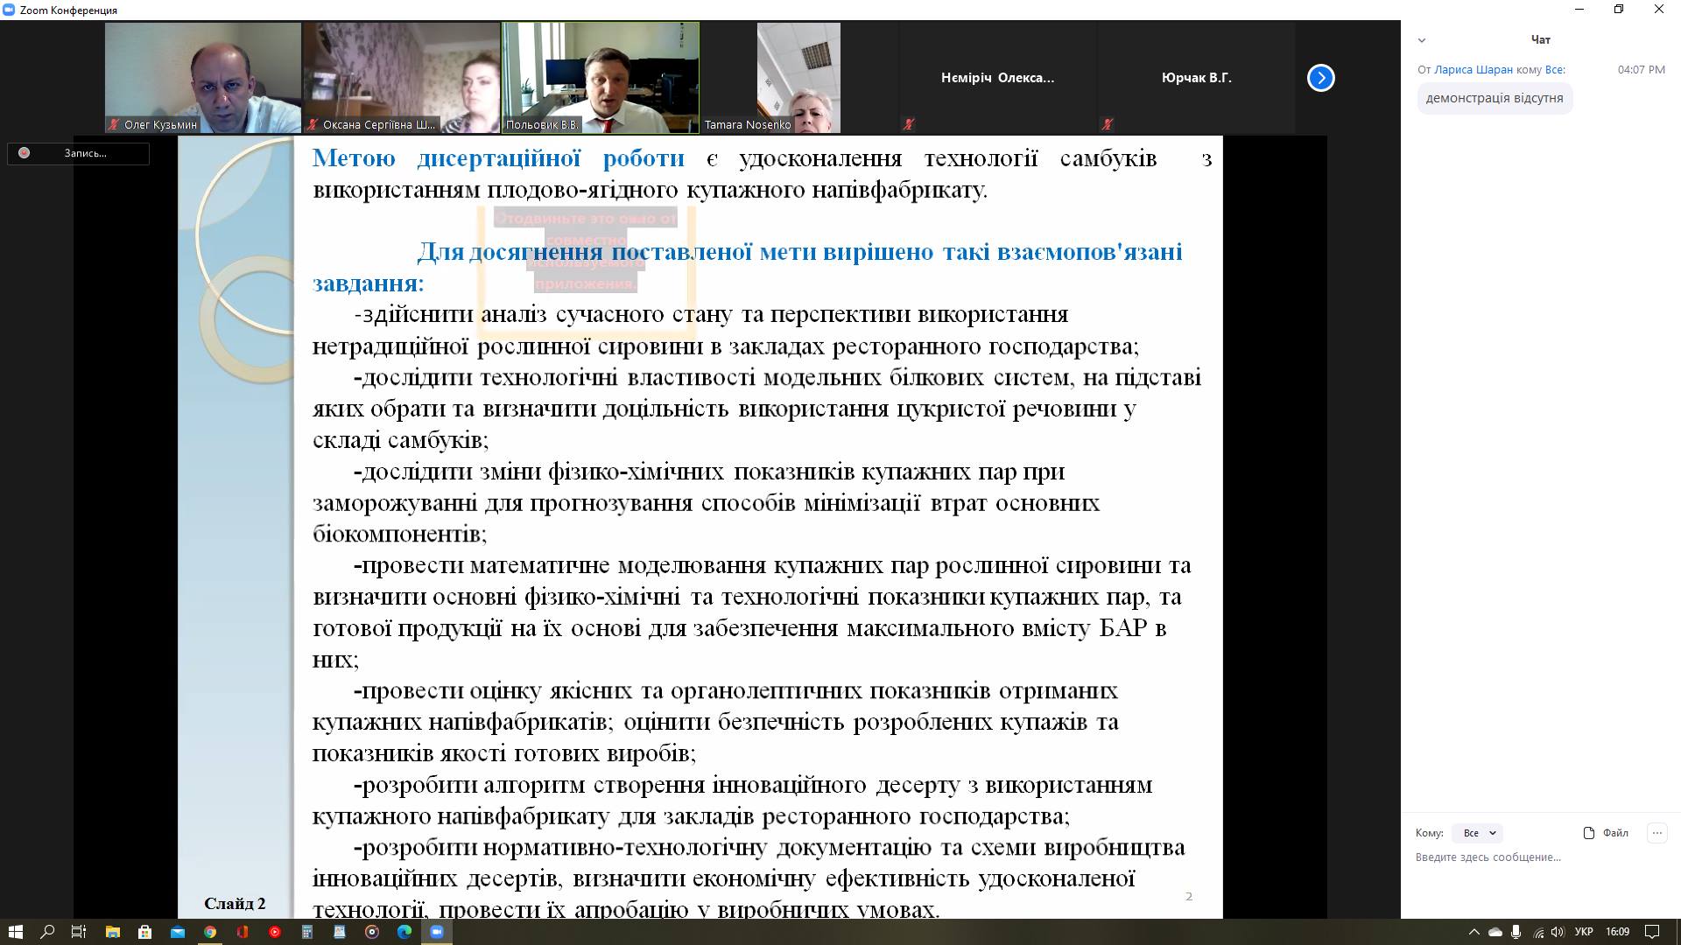Show next page of participant videos
Screen dimensions: 1681x945
[x=1320, y=78]
